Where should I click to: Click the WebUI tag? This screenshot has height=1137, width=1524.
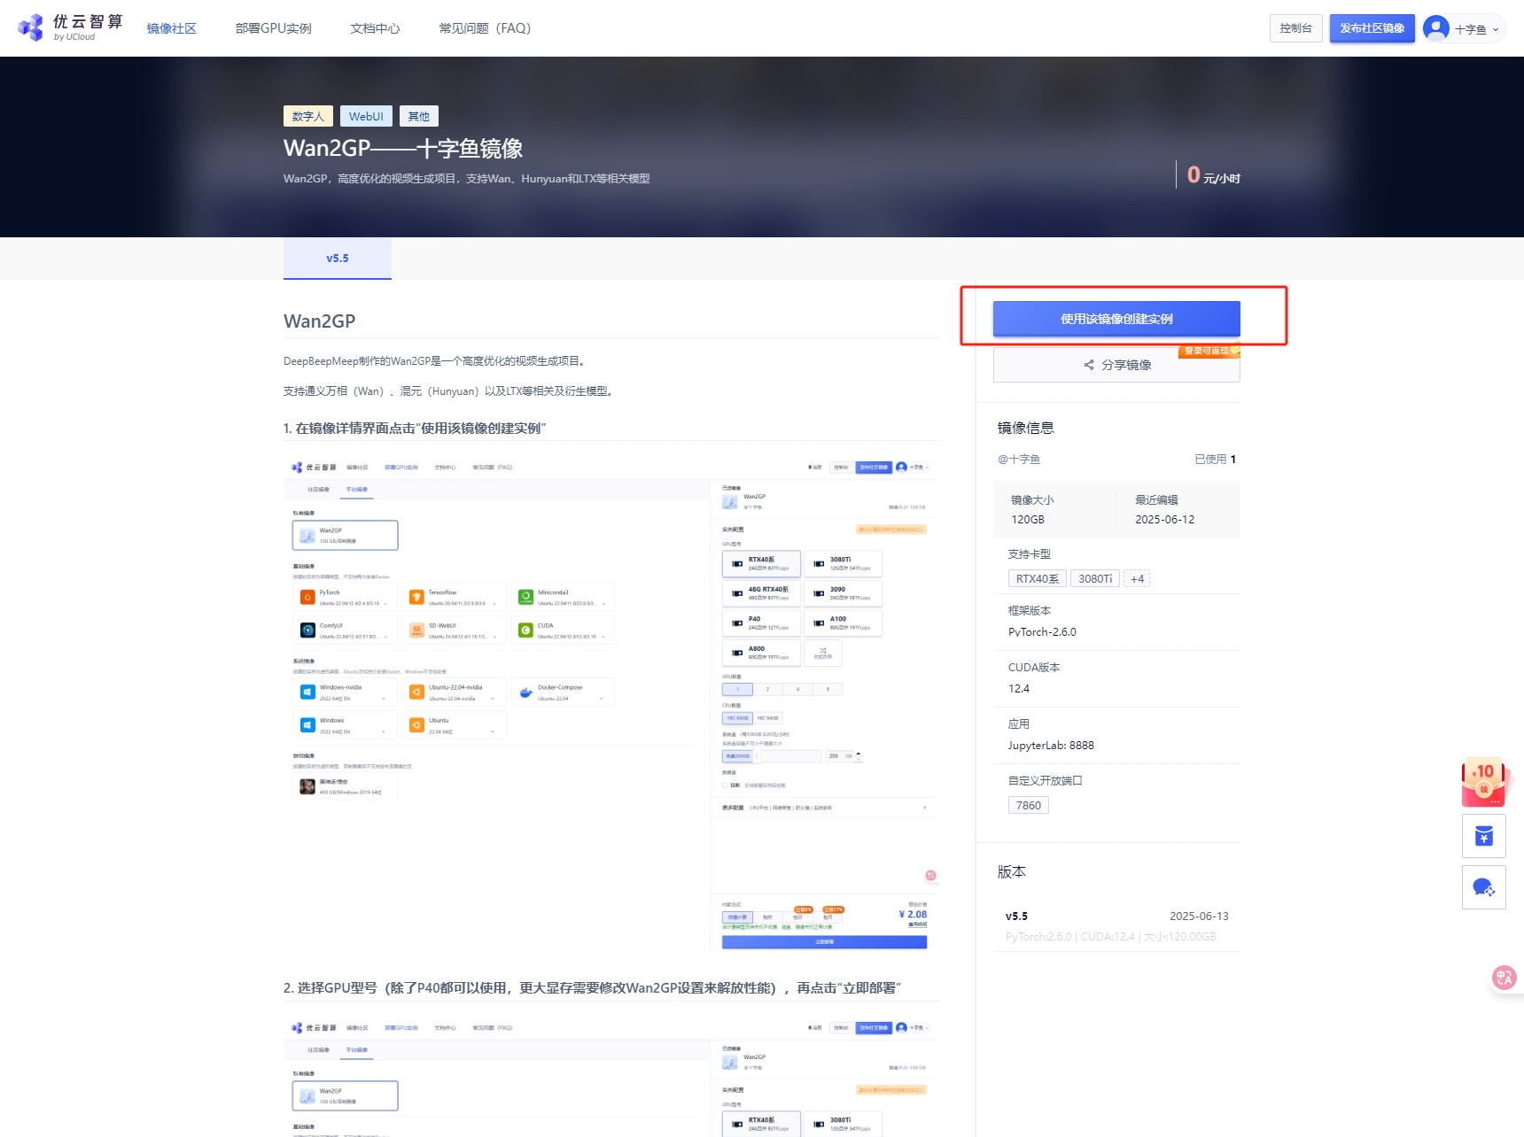pyautogui.click(x=366, y=116)
